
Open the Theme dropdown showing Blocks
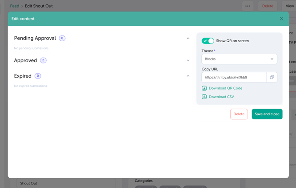(239, 59)
